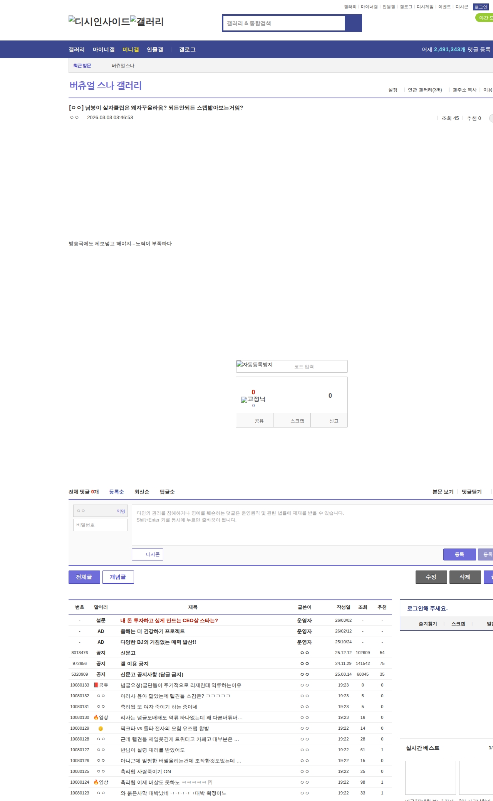Click 신고 to report the post

(329, 421)
